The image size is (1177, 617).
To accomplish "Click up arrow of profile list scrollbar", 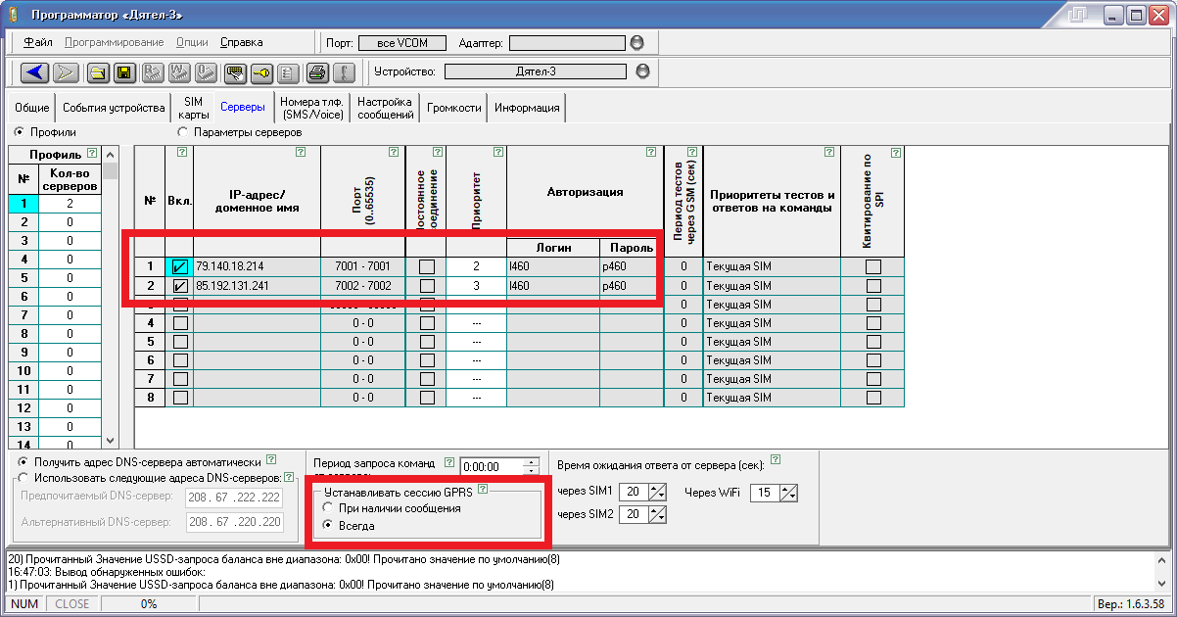I will (x=110, y=154).
